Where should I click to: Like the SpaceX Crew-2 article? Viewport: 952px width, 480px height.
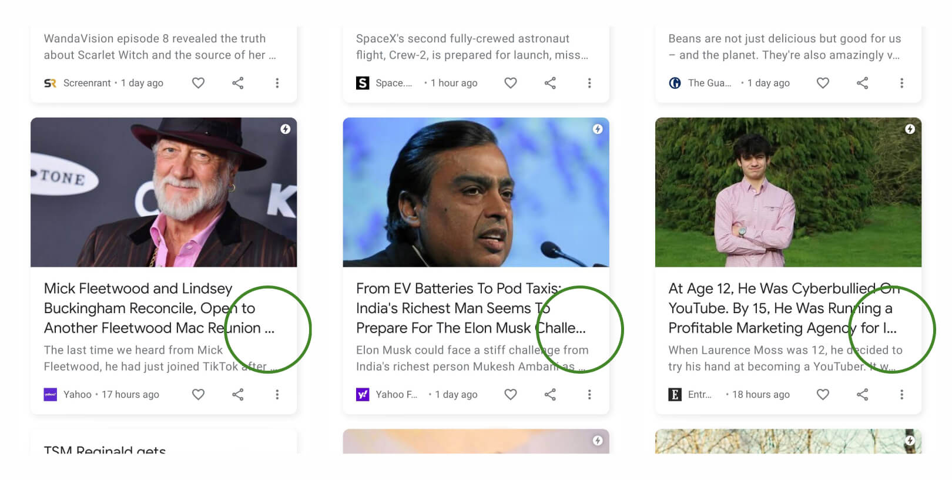[511, 83]
